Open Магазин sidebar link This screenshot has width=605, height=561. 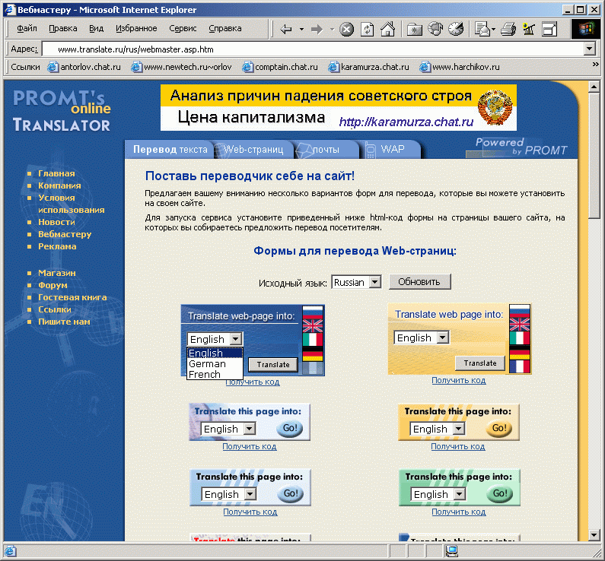[57, 273]
